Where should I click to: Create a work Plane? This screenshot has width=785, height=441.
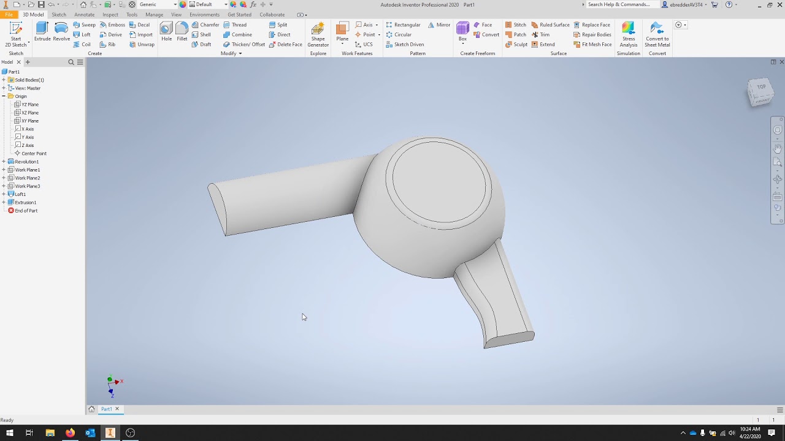tap(342, 32)
